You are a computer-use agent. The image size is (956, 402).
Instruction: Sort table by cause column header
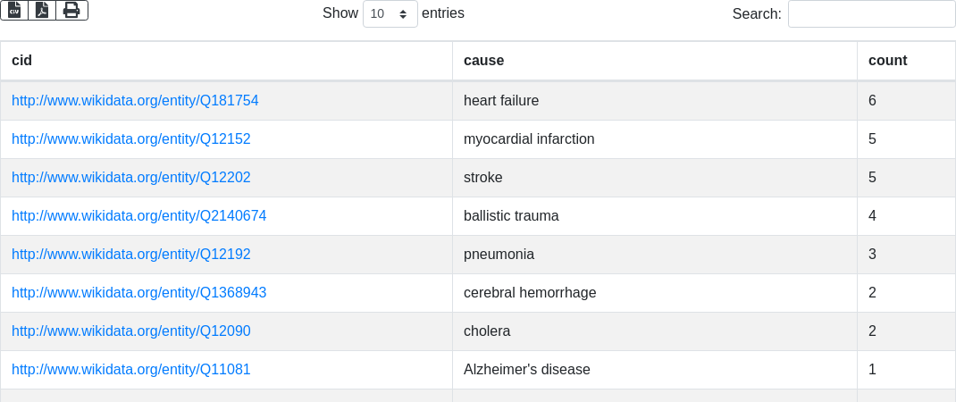(x=483, y=61)
